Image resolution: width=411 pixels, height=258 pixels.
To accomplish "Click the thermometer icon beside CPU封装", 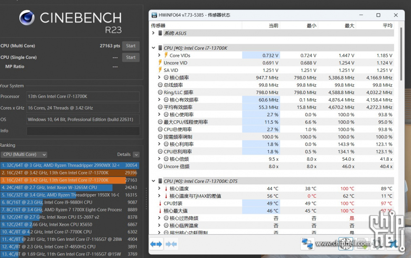I will pyautogui.click(x=160, y=203).
